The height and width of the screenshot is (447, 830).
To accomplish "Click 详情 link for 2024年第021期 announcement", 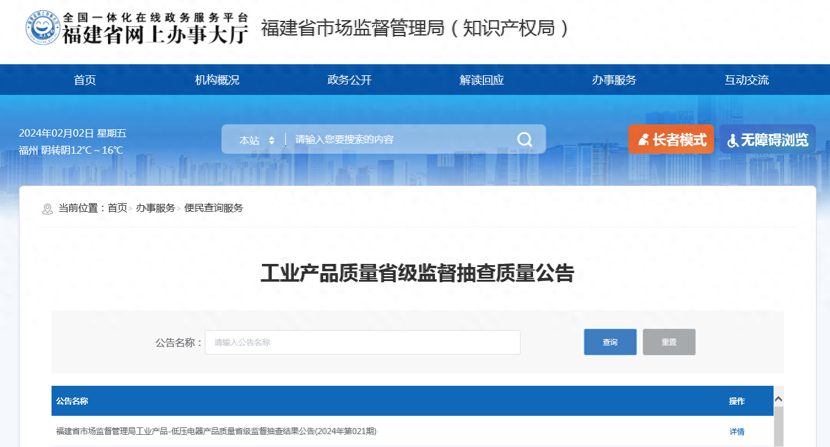I will click(x=737, y=432).
